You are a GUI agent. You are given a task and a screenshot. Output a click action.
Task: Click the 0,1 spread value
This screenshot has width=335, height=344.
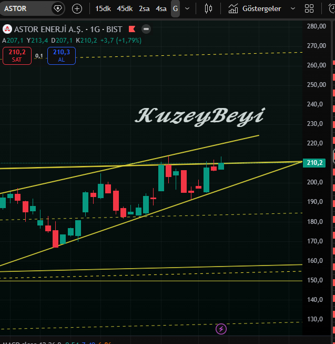coord(39,56)
